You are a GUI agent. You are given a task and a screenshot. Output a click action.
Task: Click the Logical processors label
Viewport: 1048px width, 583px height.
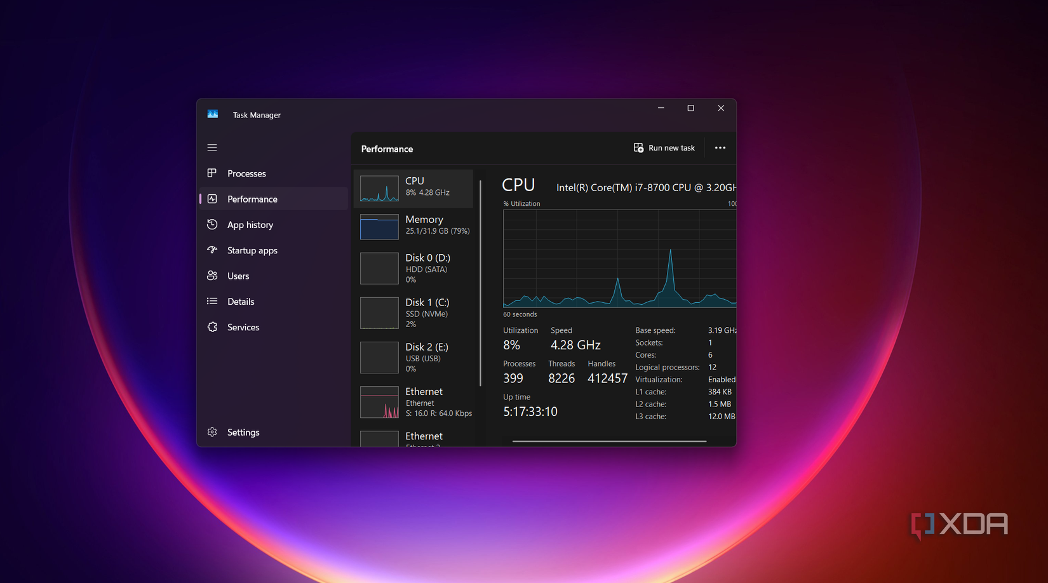point(667,367)
